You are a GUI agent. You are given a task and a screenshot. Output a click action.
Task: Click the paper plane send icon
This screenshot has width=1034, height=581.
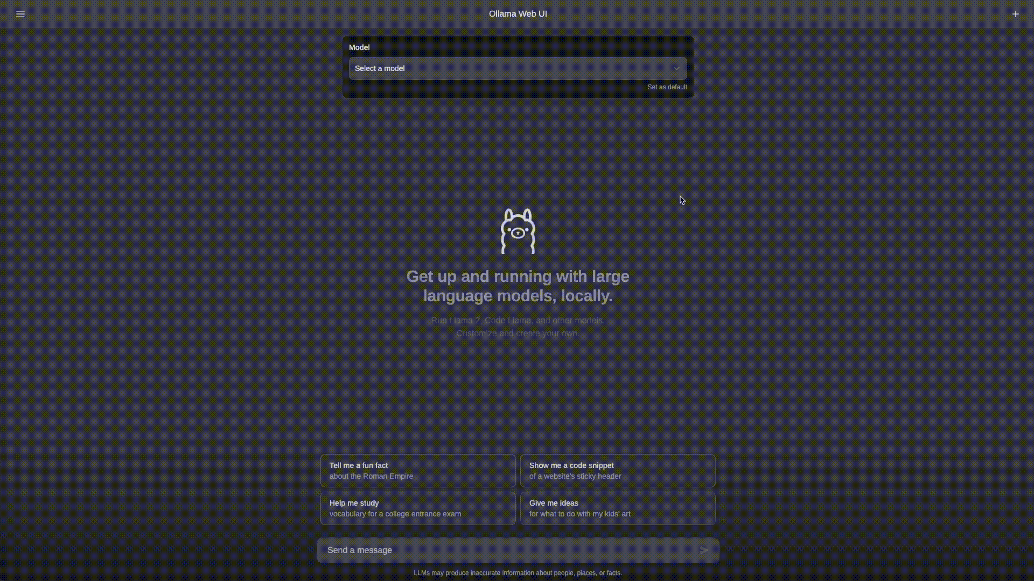tap(703, 550)
